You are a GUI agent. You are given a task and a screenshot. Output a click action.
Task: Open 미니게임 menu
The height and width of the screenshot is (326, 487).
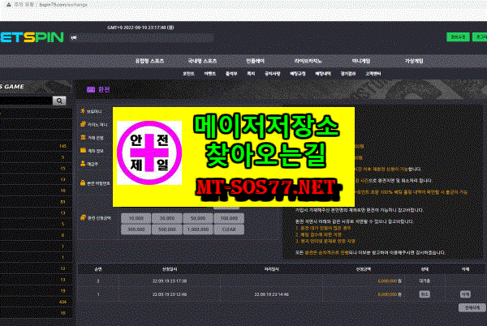click(x=361, y=61)
